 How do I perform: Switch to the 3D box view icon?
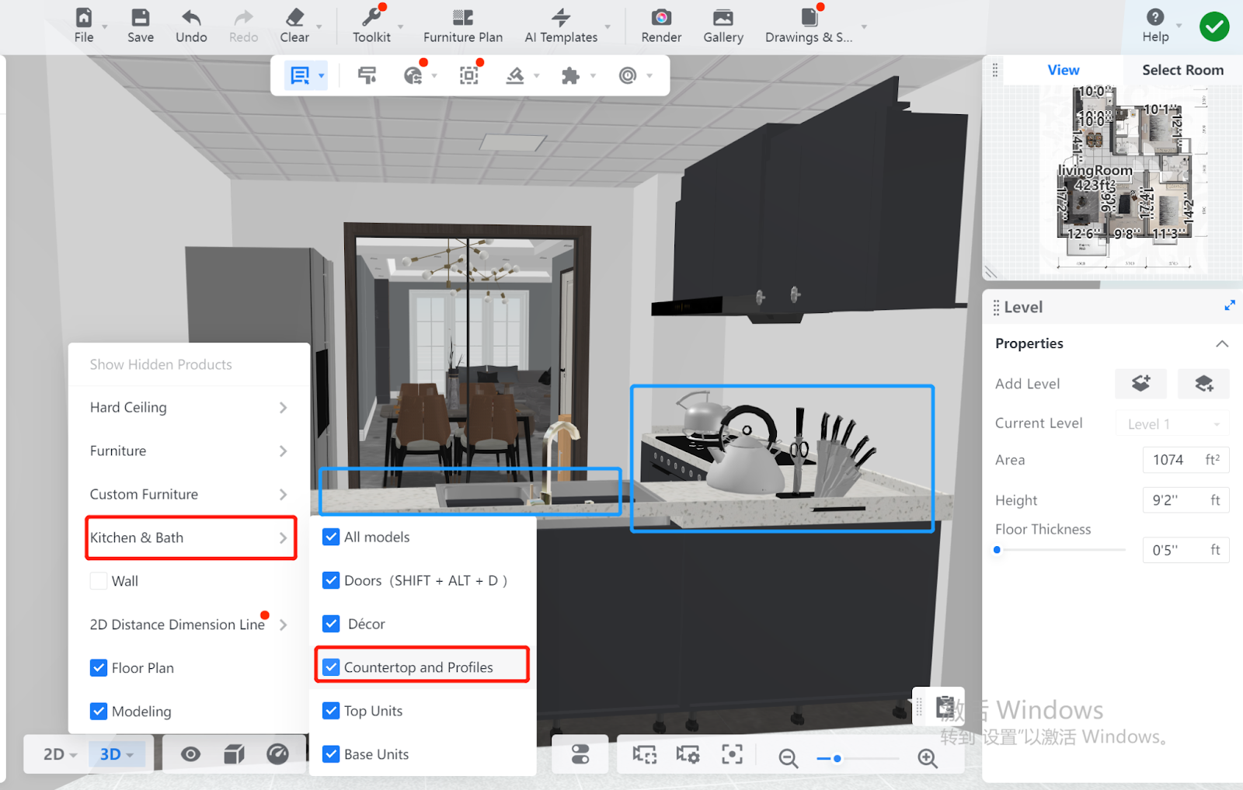click(234, 754)
